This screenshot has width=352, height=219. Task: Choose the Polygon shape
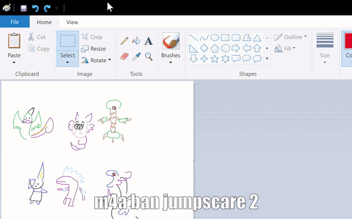[246, 38]
